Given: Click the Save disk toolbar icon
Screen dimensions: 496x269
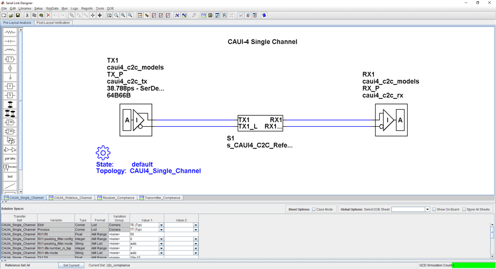Looking at the screenshot, I should click(x=18, y=15).
